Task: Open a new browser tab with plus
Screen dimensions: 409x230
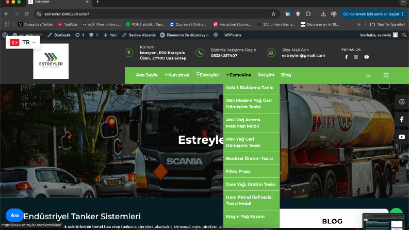Action: [x=97, y=2]
